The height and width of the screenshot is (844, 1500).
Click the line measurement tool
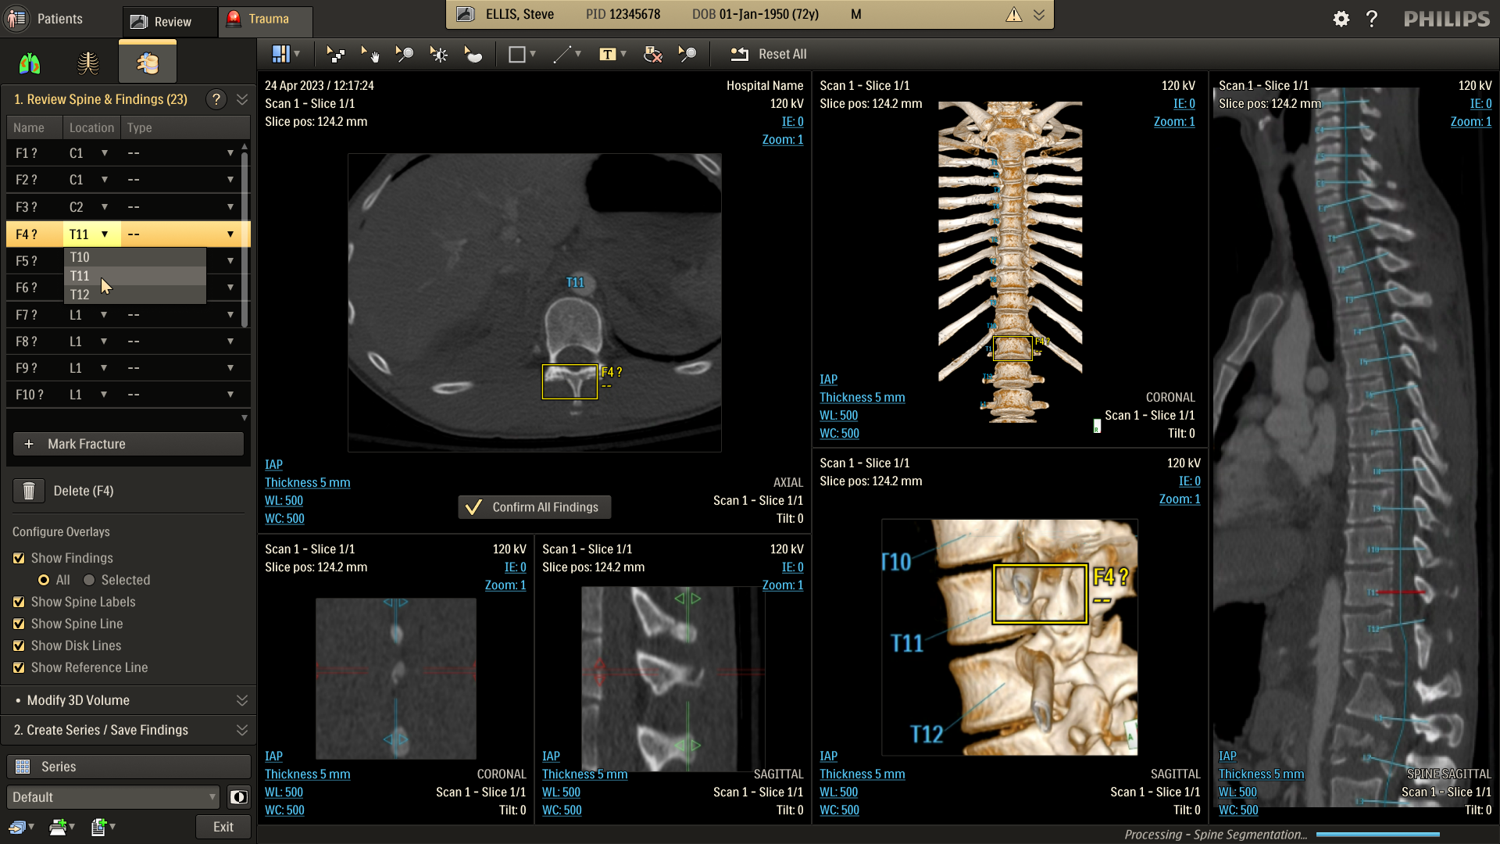pos(562,54)
